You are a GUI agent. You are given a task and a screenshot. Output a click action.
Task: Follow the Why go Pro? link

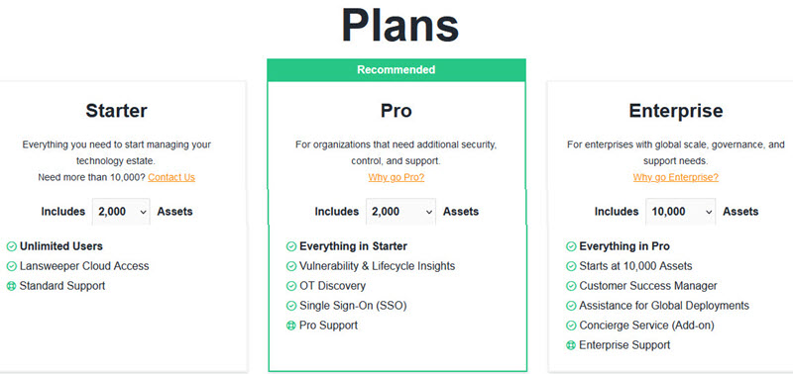coord(396,177)
